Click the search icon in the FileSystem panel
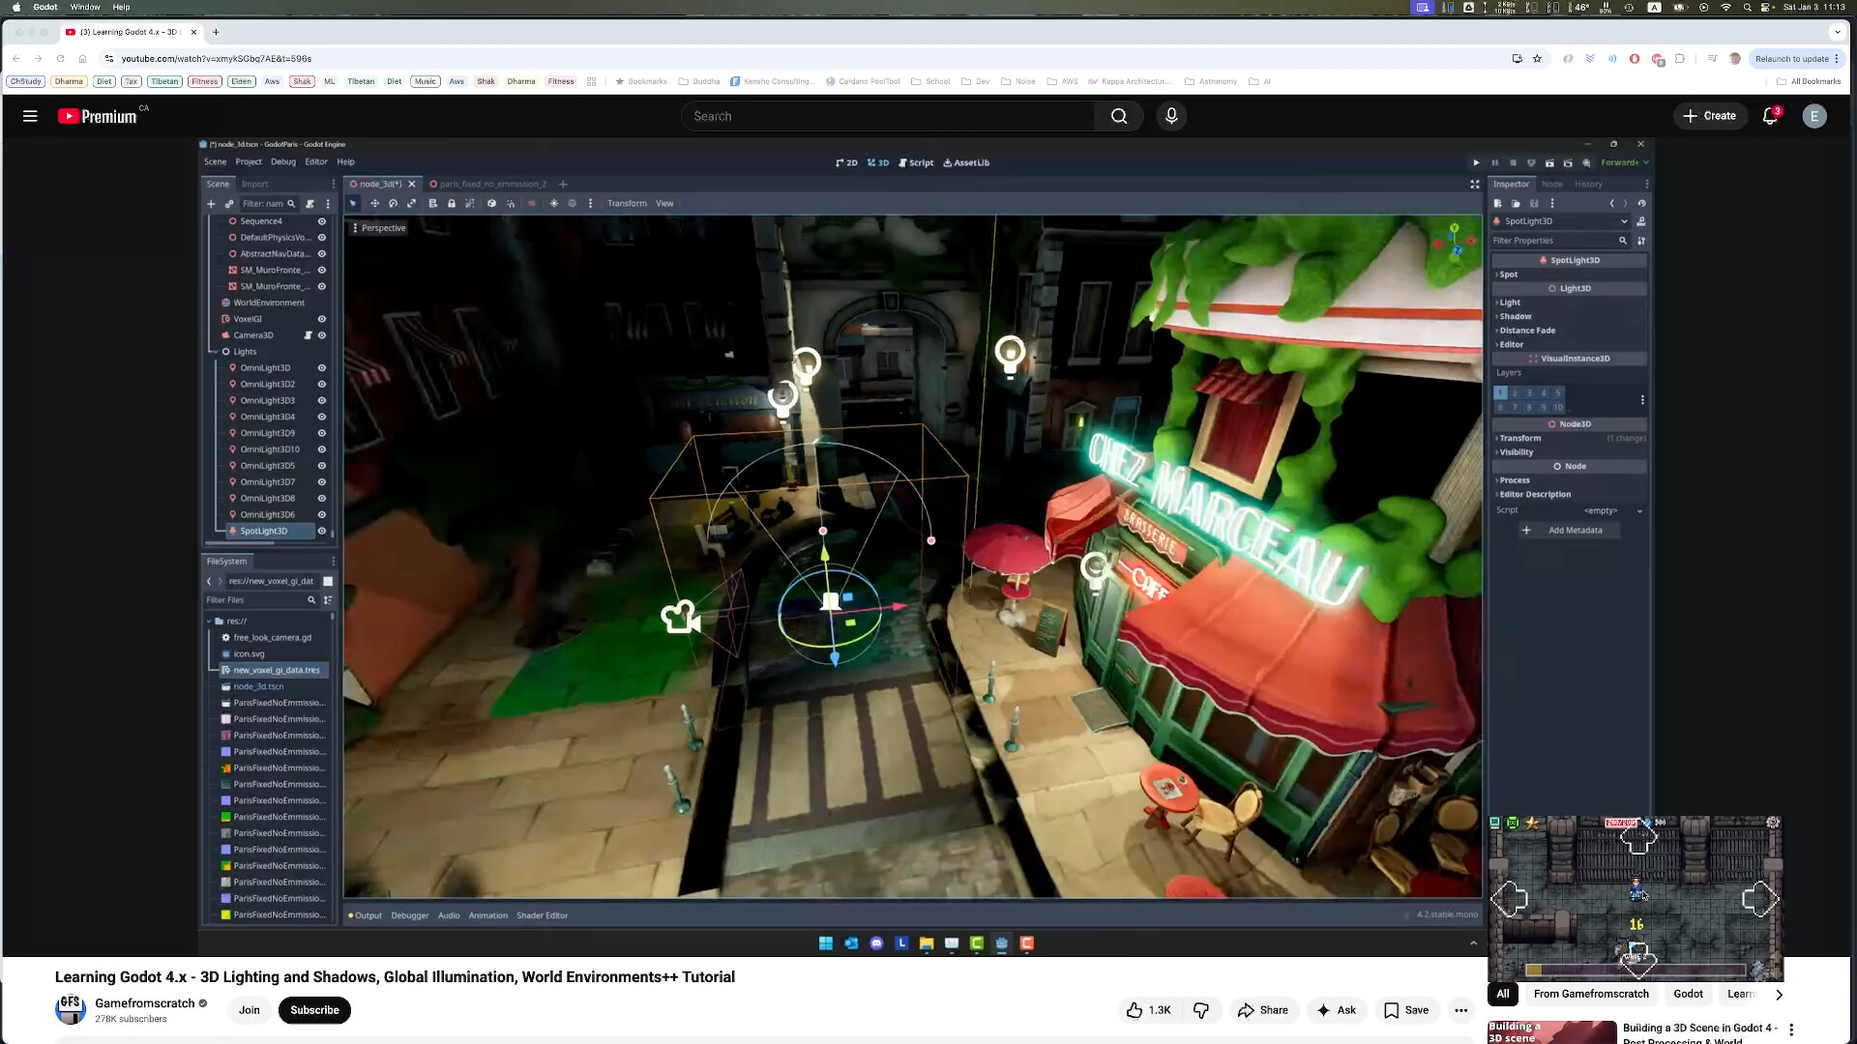The height and width of the screenshot is (1044, 1857). pyautogui.click(x=311, y=599)
